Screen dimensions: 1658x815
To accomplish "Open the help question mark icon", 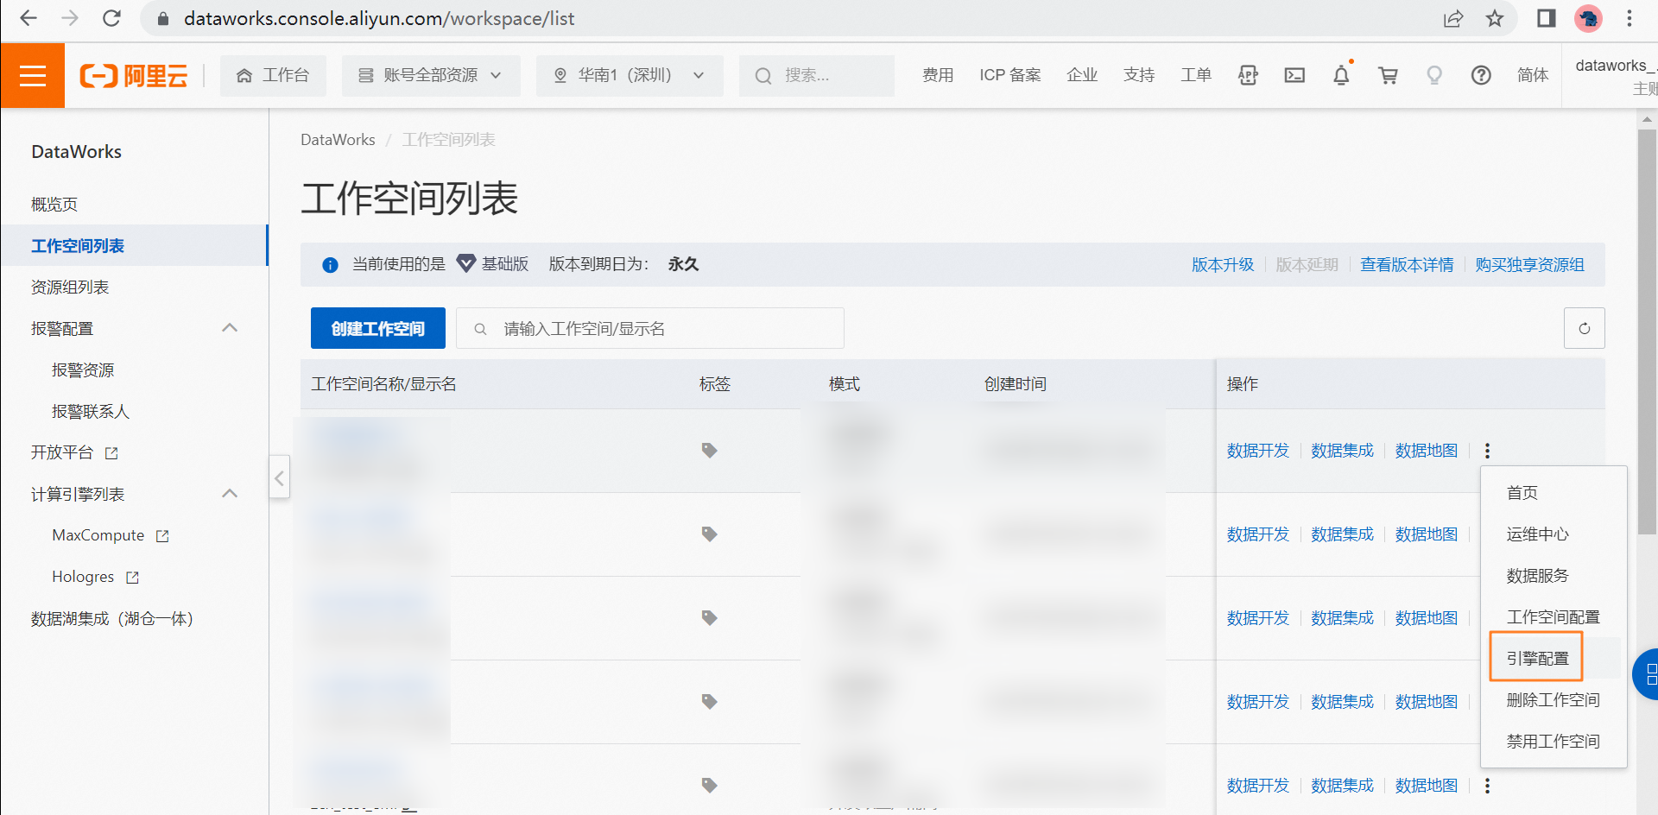I will pyautogui.click(x=1481, y=76).
